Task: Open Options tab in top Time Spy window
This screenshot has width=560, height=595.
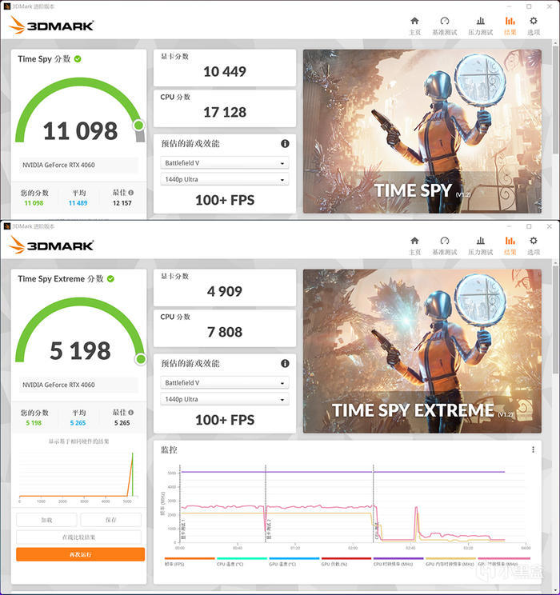Action: [x=534, y=26]
